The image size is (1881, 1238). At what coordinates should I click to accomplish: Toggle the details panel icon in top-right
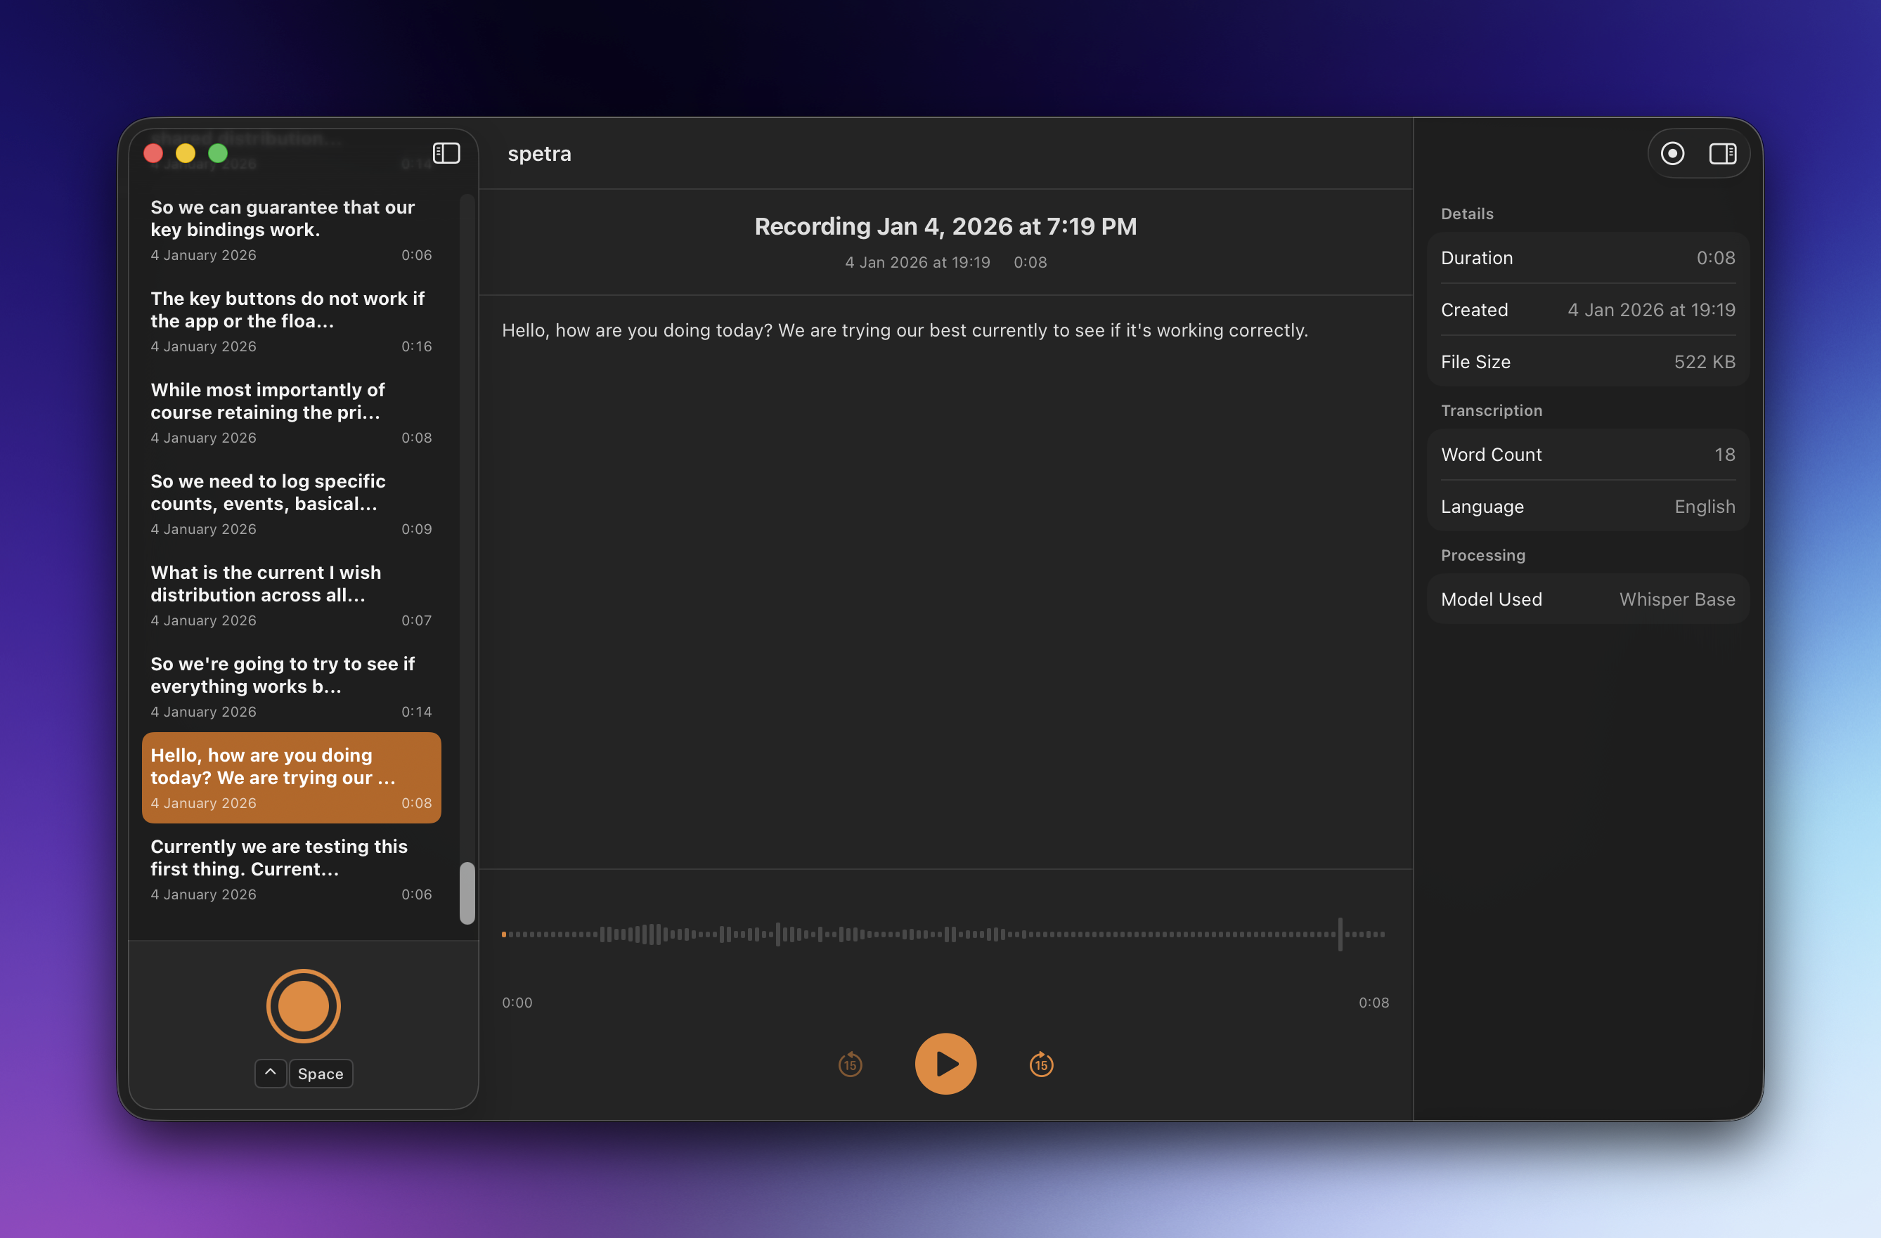(x=1723, y=153)
